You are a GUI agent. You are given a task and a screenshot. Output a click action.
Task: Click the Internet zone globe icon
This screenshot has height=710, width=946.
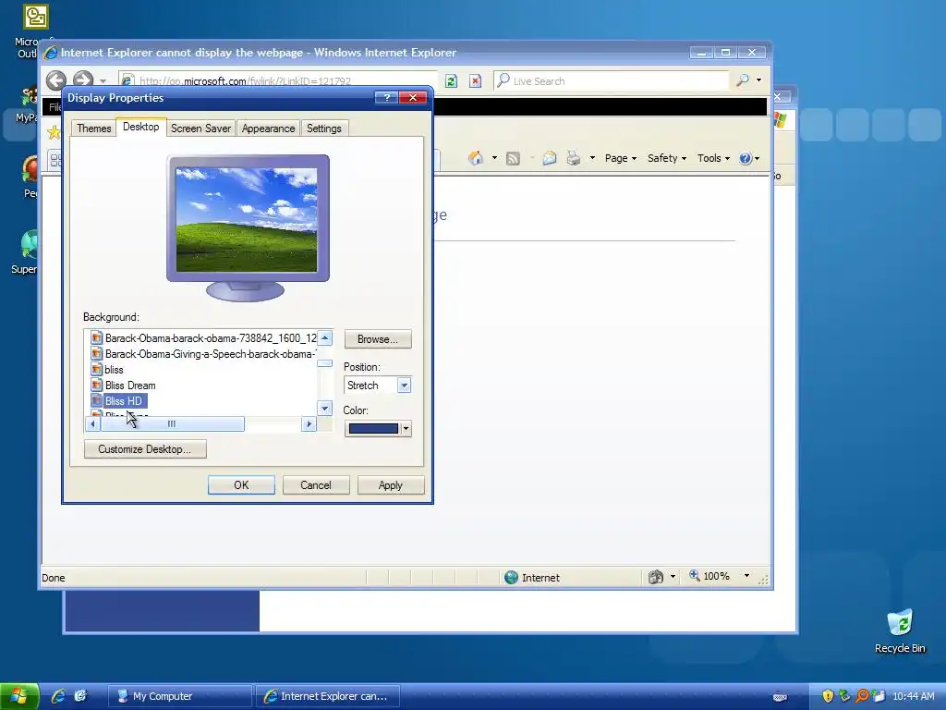coord(511,578)
